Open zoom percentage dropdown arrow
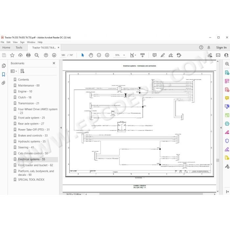Screen dimensions: 230x230 point(124,55)
